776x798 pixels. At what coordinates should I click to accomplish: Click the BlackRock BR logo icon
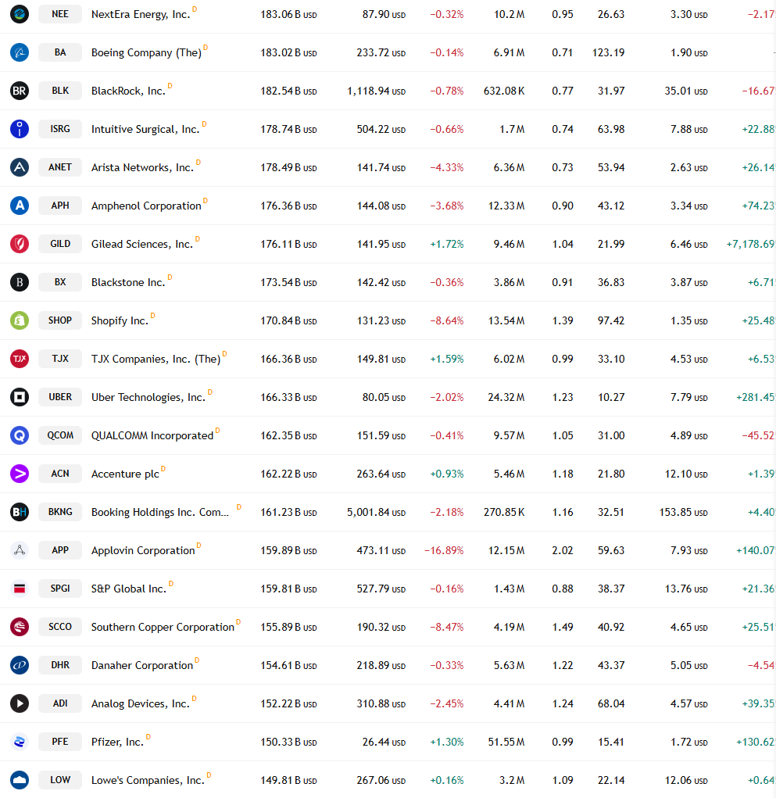coord(20,91)
